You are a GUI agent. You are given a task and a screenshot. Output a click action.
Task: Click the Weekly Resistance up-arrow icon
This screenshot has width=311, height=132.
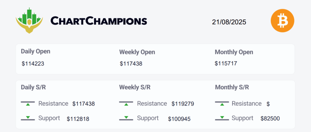tap(126, 103)
